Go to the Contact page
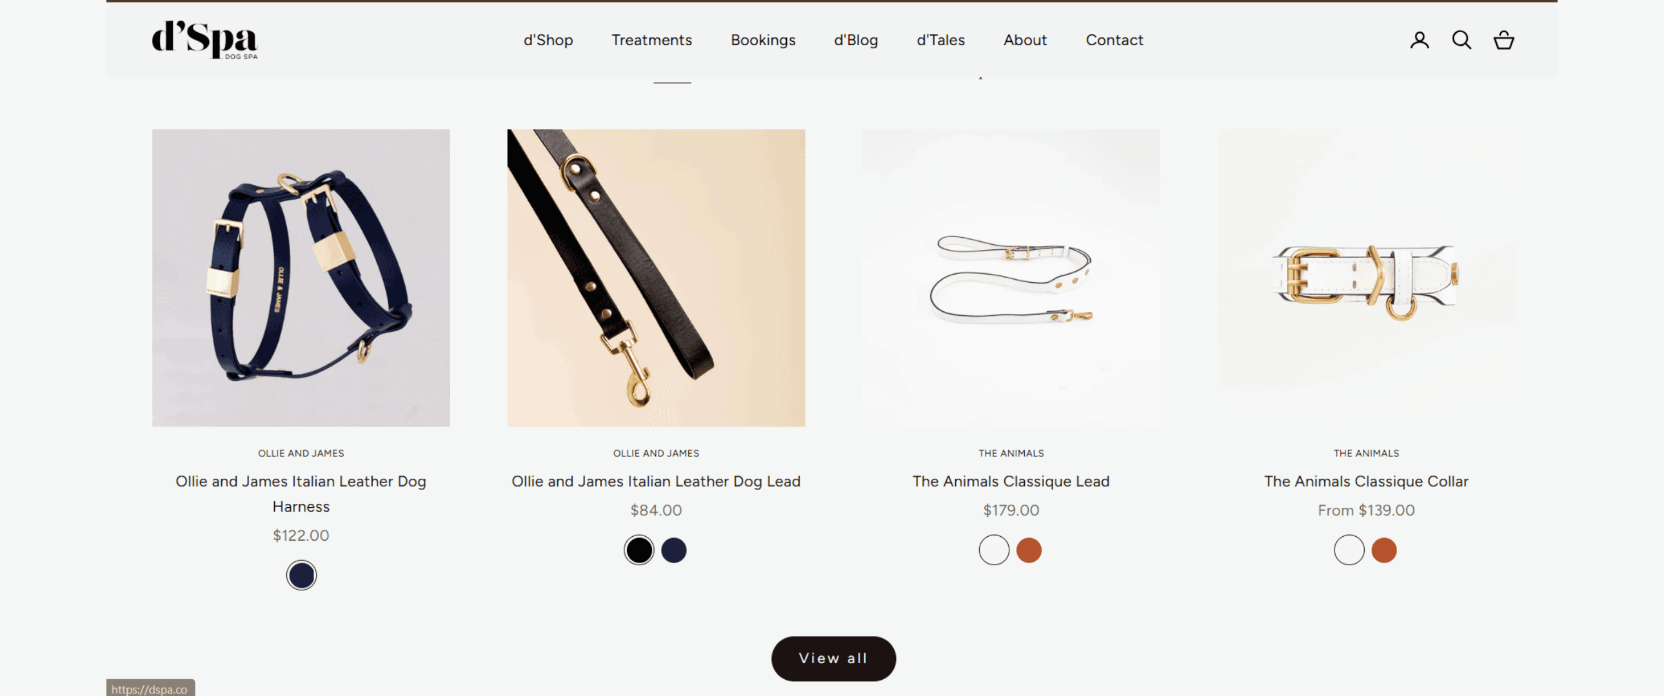This screenshot has height=696, width=1664. point(1114,40)
